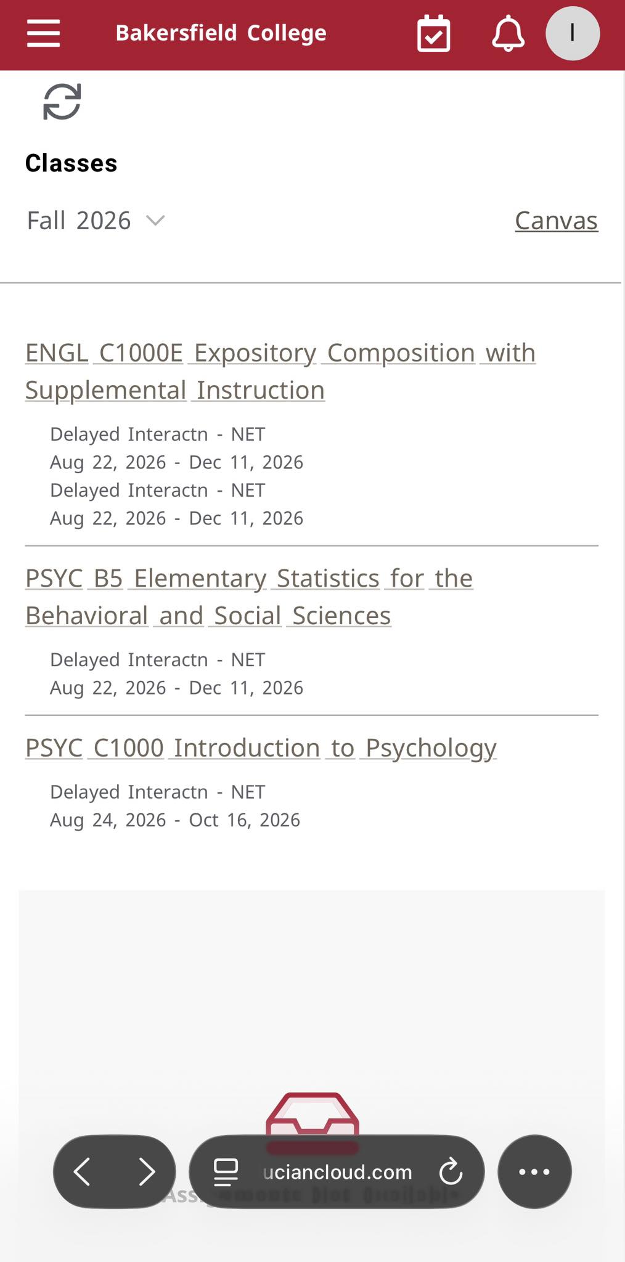Open the browser more options button
625x1262 pixels.
pyautogui.click(x=534, y=1171)
